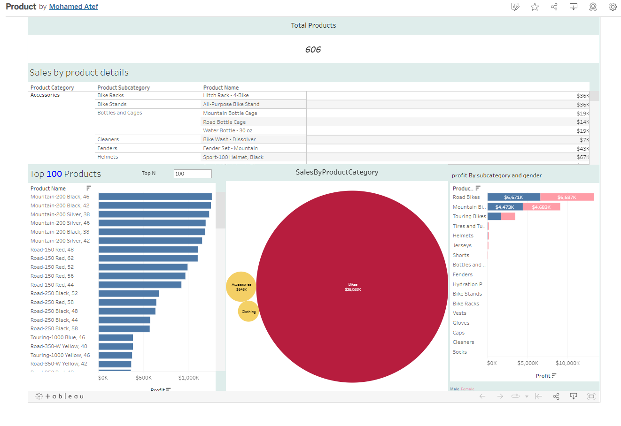Share the dashboard using the top share icon
621x426 pixels.
tap(554, 7)
